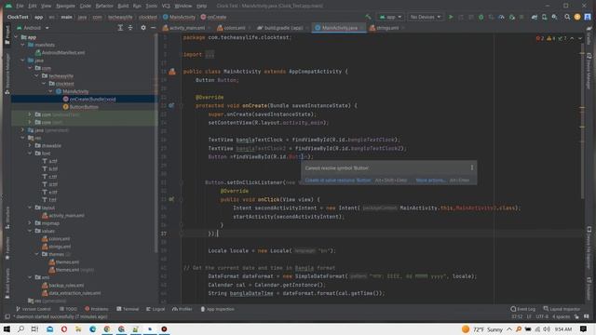Open the VCS menu
This screenshot has width=596, height=335.
tap(166, 6)
